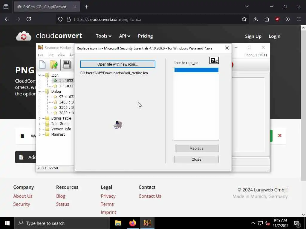This screenshot has width=306, height=229.
Task: Select icon resource 2 : 1033
Action: pyautogui.click(x=66, y=86)
